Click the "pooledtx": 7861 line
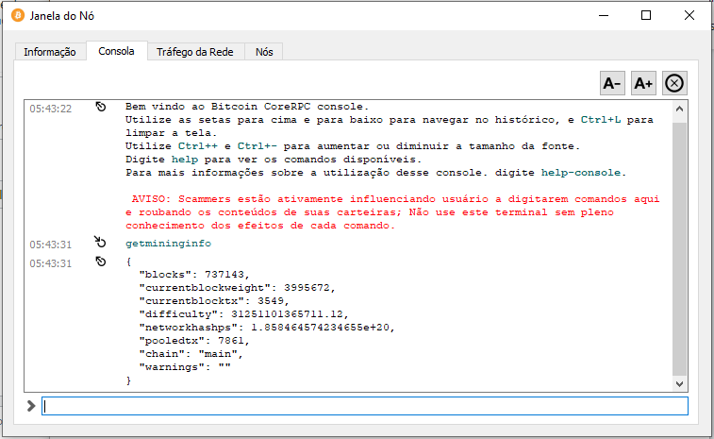The image size is (714, 439). click(x=194, y=341)
